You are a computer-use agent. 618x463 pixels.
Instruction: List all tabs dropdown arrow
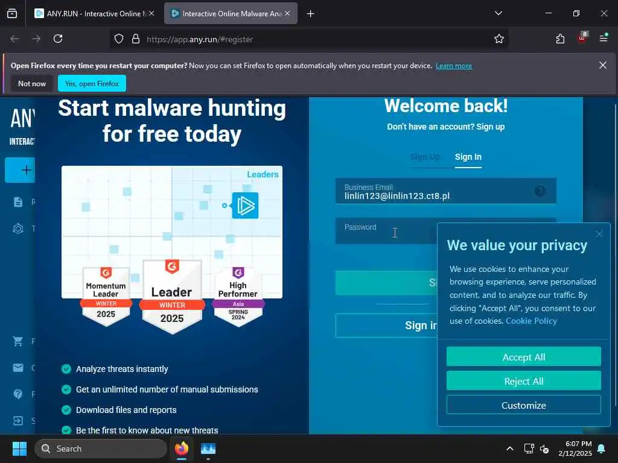pos(498,13)
